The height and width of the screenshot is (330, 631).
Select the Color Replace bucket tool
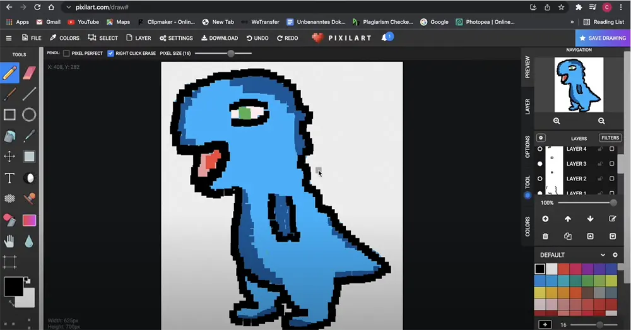(x=9, y=220)
